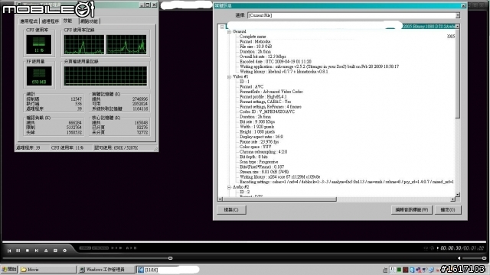The width and height of the screenshot is (490, 275).
Task: Select 'Display aspect ratio : 16:9' row
Action: [261, 137]
